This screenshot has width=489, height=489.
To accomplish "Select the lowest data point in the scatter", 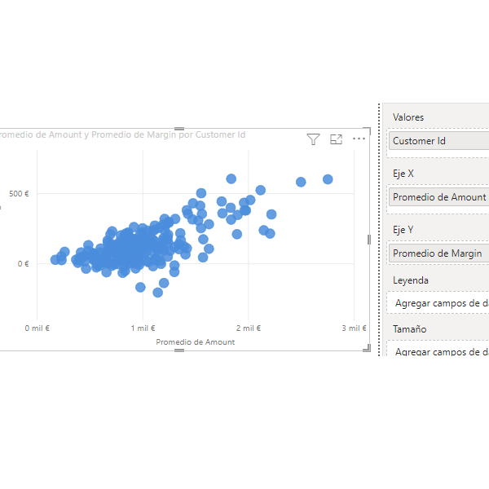I will pyautogui.click(x=158, y=293).
